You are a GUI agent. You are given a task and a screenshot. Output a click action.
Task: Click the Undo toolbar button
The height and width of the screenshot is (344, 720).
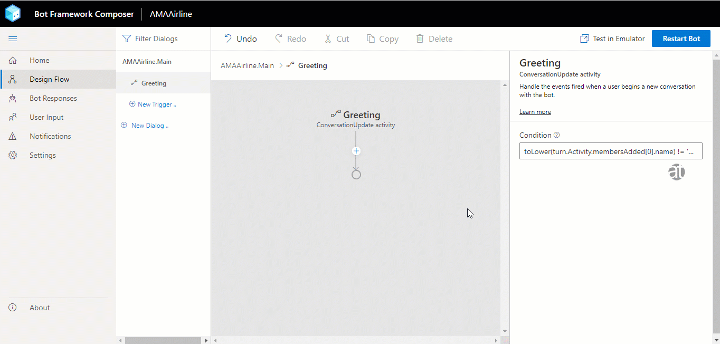click(241, 39)
